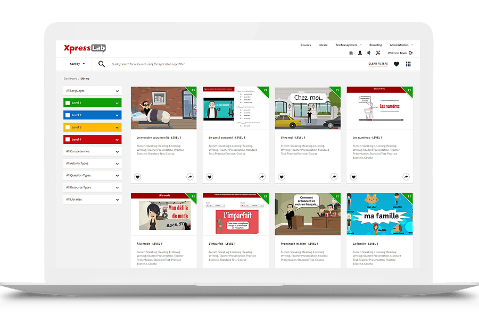
Task: Click the logout icon beside Welcome Jason
Action: 411,53
